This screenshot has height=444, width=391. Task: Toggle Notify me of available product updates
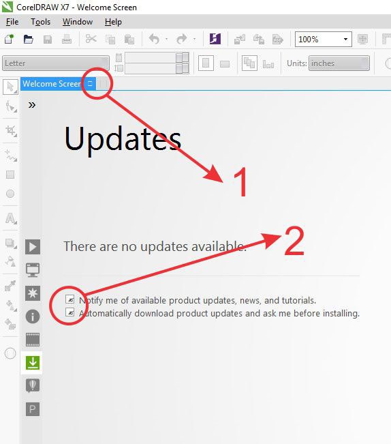pos(69,299)
